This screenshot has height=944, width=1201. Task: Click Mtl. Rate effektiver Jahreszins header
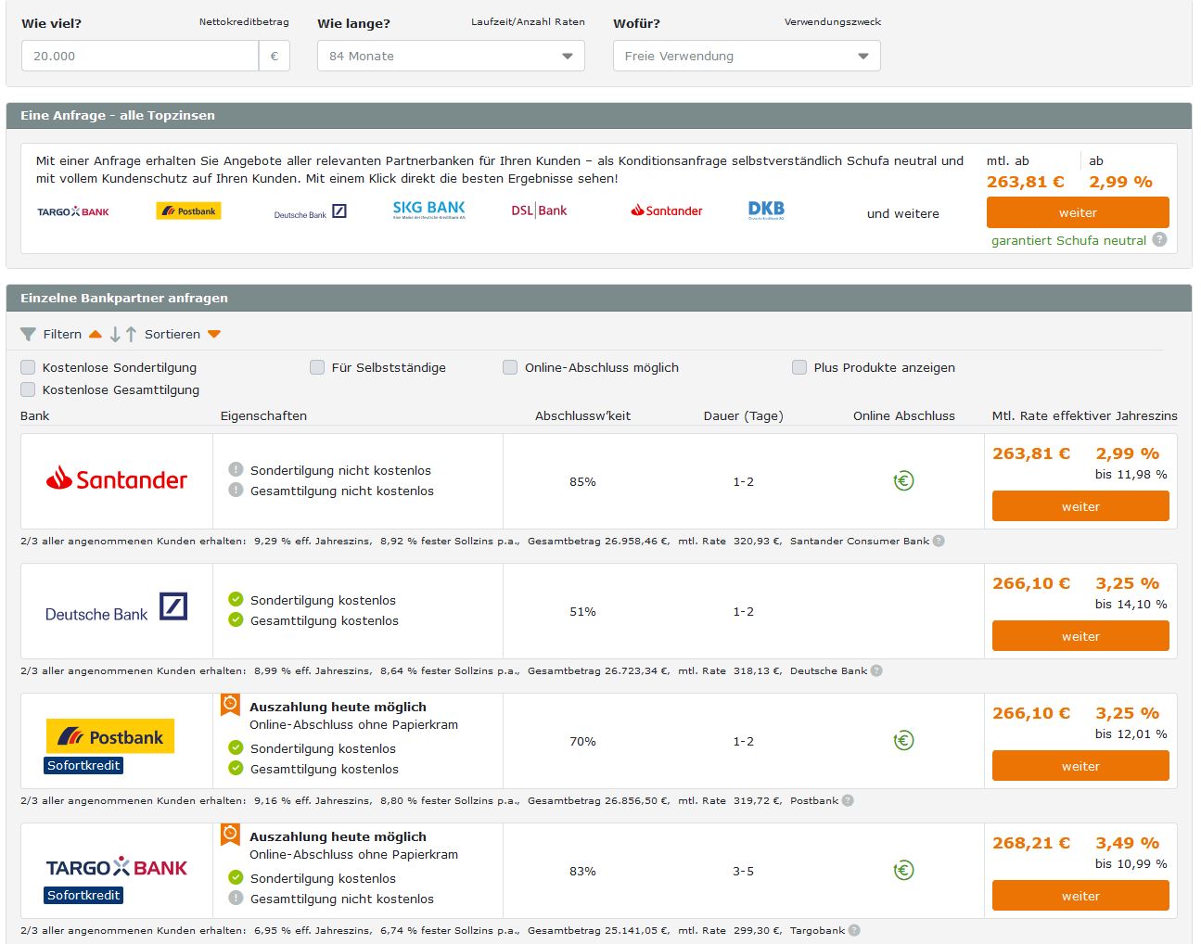point(1085,415)
